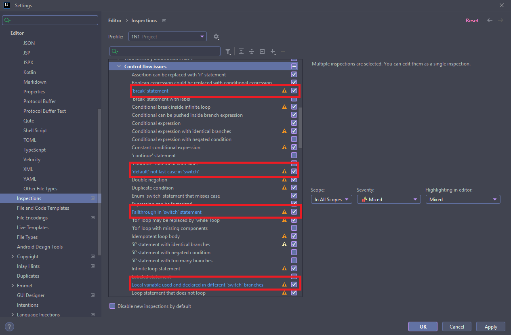
Task: Select Live Templates in the settings sidebar
Action: (33, 228)
